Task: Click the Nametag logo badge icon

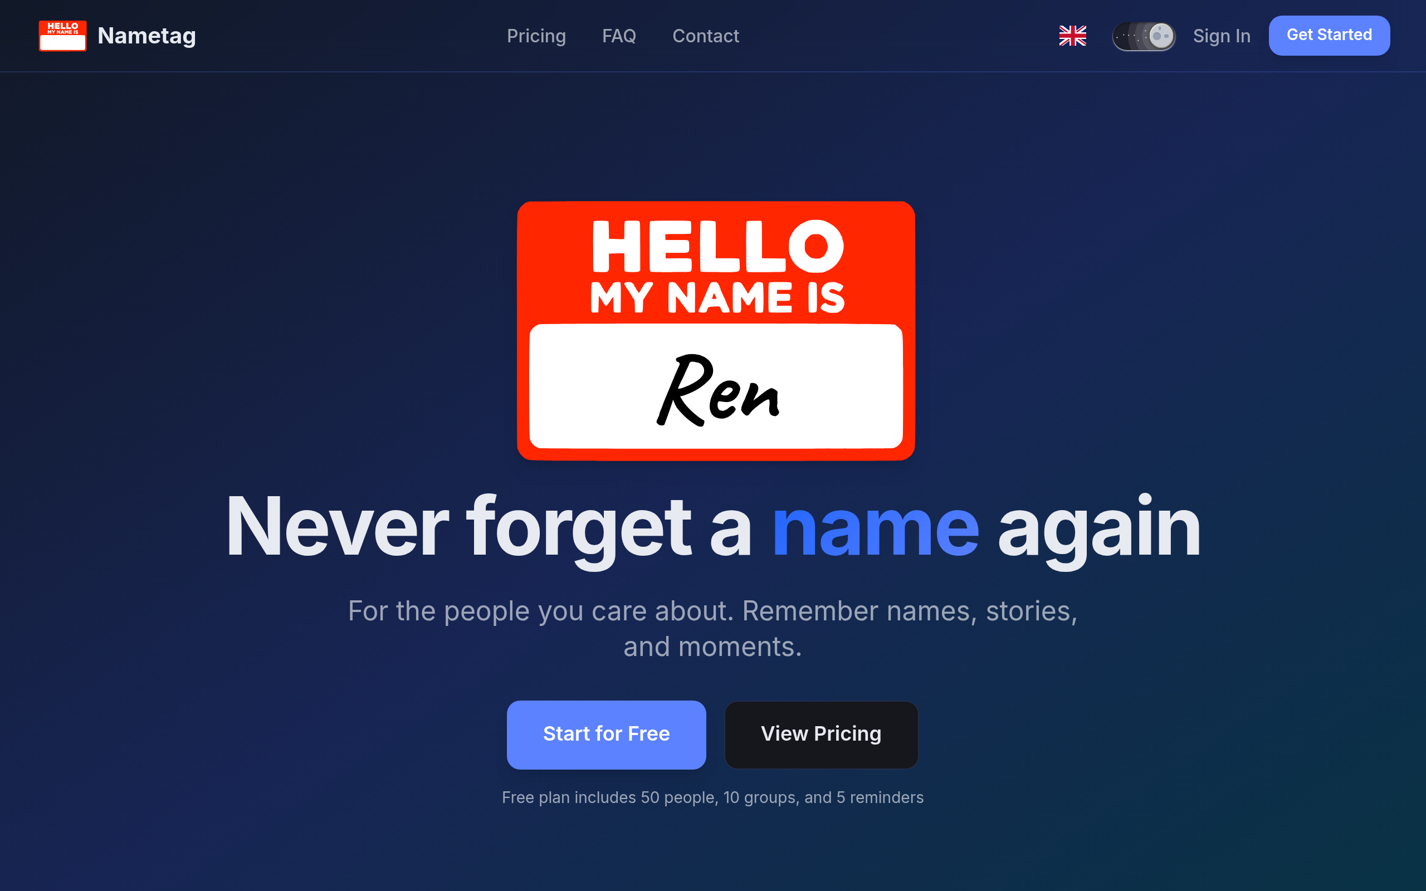Action: [x=62, y=36]
